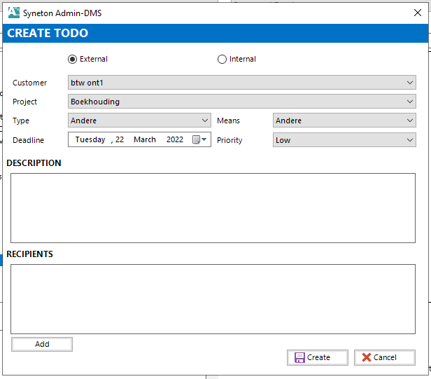Viewport: 431px width, 379px height.
Task: Open the Project dropdown list
Action: coord(410,102)
